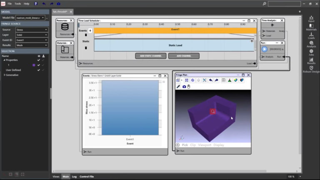Click the camera snapshot icon in Fringe Plot
Screen dimensions: 320x180
[184, 86]
